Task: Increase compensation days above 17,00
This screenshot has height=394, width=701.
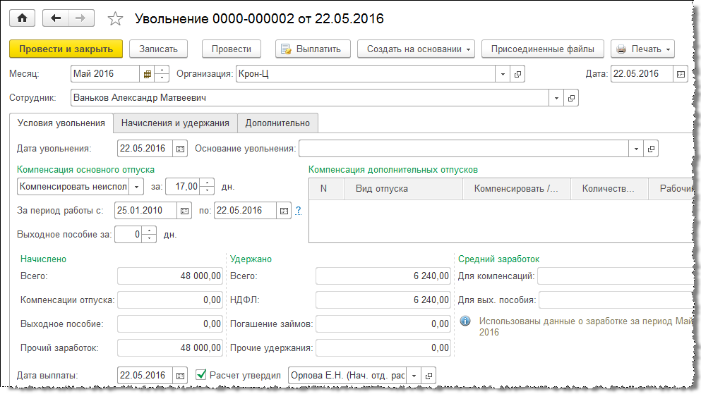Action: coord(207,183)
